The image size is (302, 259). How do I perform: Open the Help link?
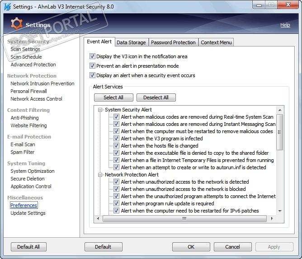pos(285,25)
